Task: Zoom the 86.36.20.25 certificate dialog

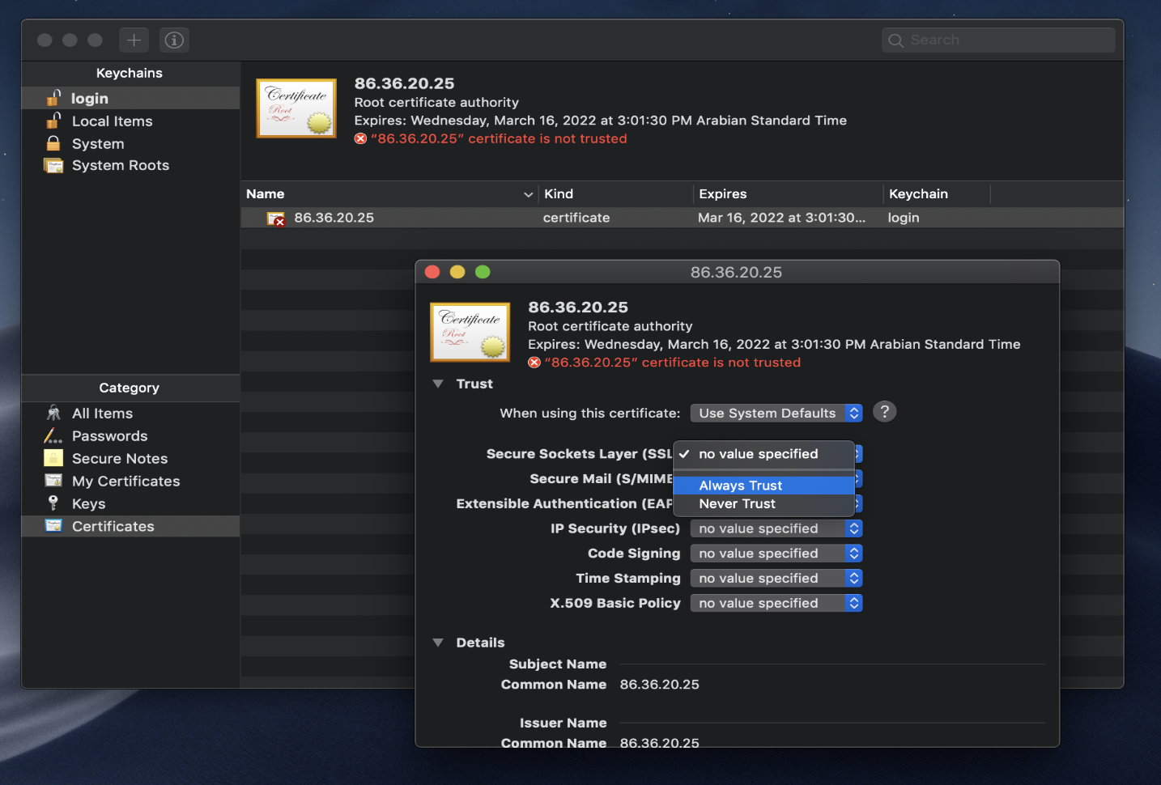Action: click(x=483, y=272)
